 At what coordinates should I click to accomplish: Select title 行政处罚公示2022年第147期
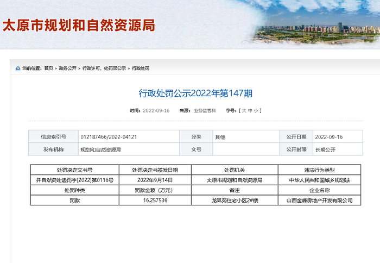pos(195,93)
